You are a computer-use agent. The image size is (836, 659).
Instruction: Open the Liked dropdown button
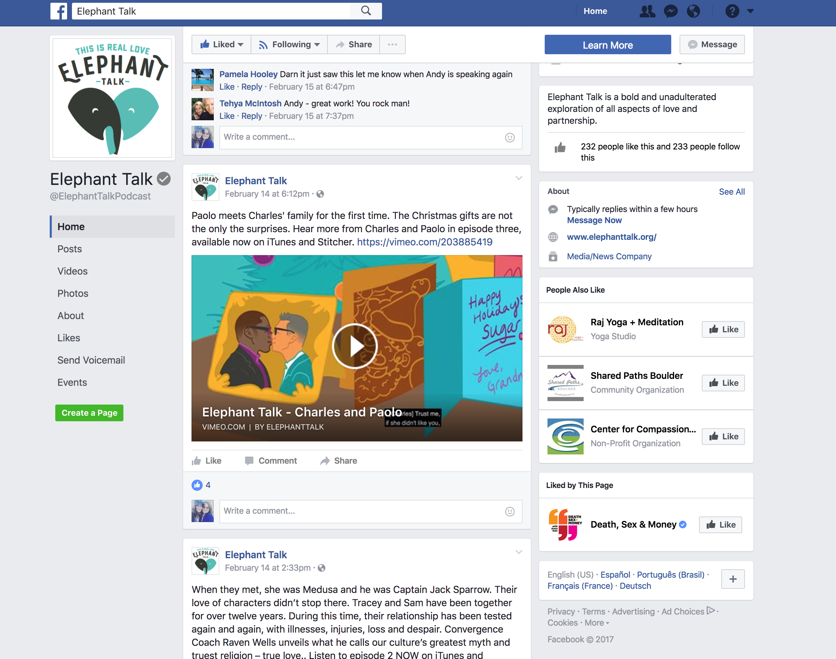(221, 44)
